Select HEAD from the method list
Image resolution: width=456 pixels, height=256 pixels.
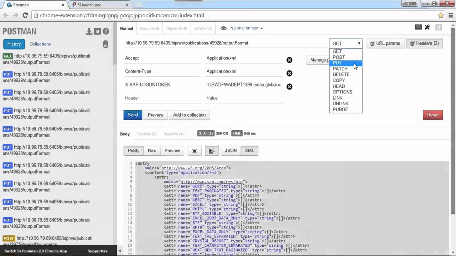point(346,86)
